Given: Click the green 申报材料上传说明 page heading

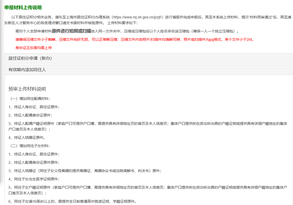Looking at the screenshot, I should (x=23, y=8).
